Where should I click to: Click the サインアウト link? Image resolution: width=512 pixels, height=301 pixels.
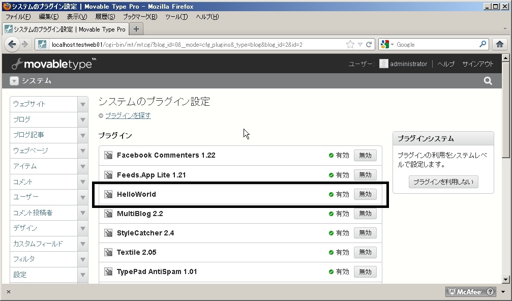[x=478, y=64]
